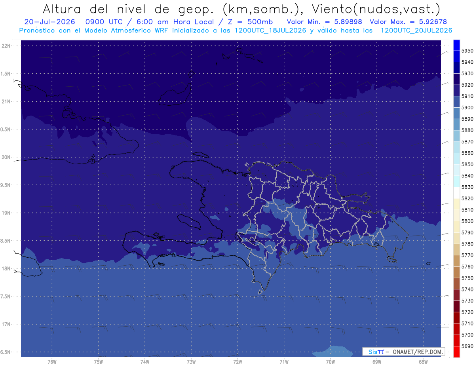Click 'Valor Max. = 5.92678' text

[408, 22]
